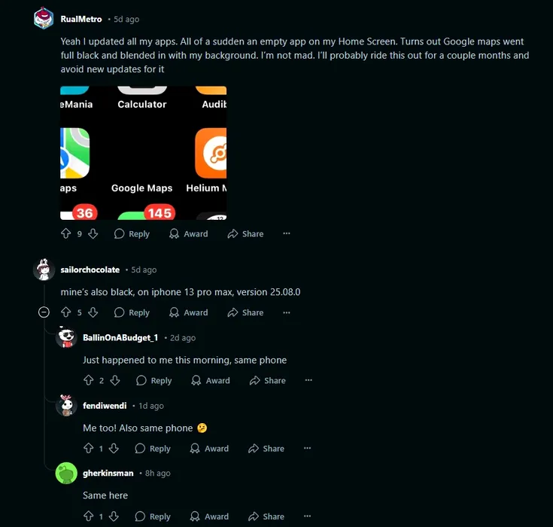The height and width of the screenshot is (527, 553).
Task: Open more options on fendiwendi's comment
Action: pyautogui.click(x=307, y=448)
